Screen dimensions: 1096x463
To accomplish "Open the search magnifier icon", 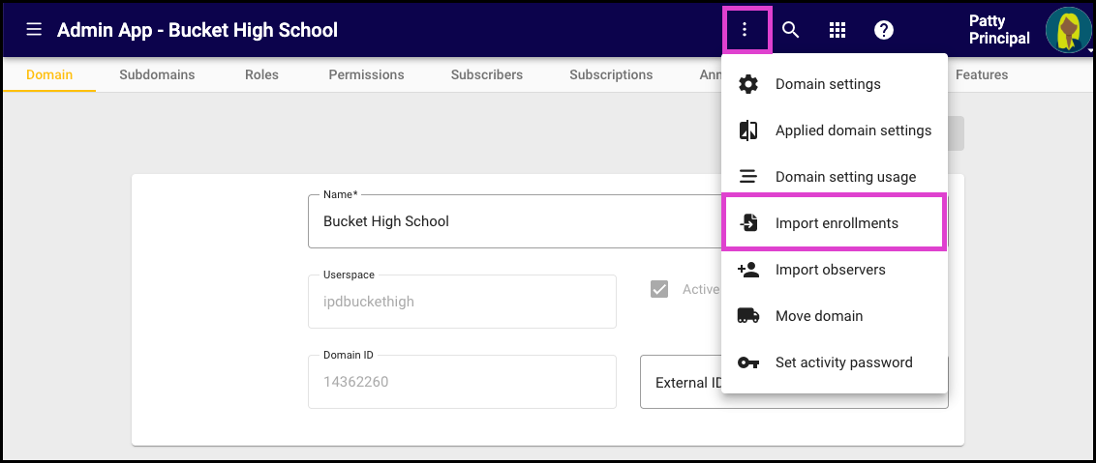I will 791,30.
